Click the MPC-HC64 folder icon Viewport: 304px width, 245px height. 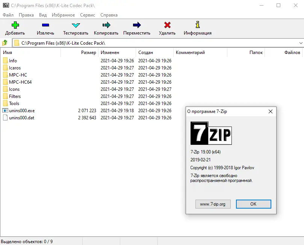pos(5,82)
